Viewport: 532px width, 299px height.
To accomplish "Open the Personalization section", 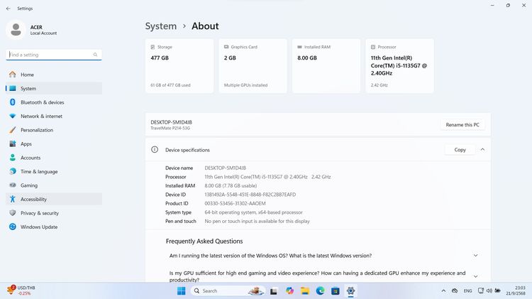I will pyautogui.click(x=37, y=130).
